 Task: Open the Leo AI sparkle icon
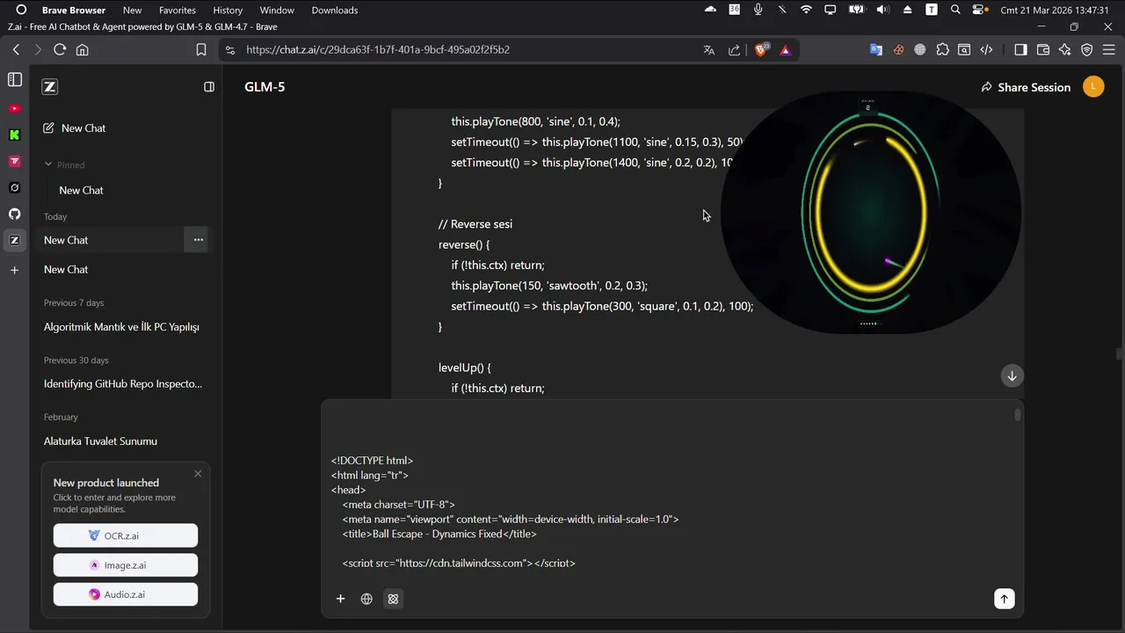pyautogui.click(x=1065, y=50)
